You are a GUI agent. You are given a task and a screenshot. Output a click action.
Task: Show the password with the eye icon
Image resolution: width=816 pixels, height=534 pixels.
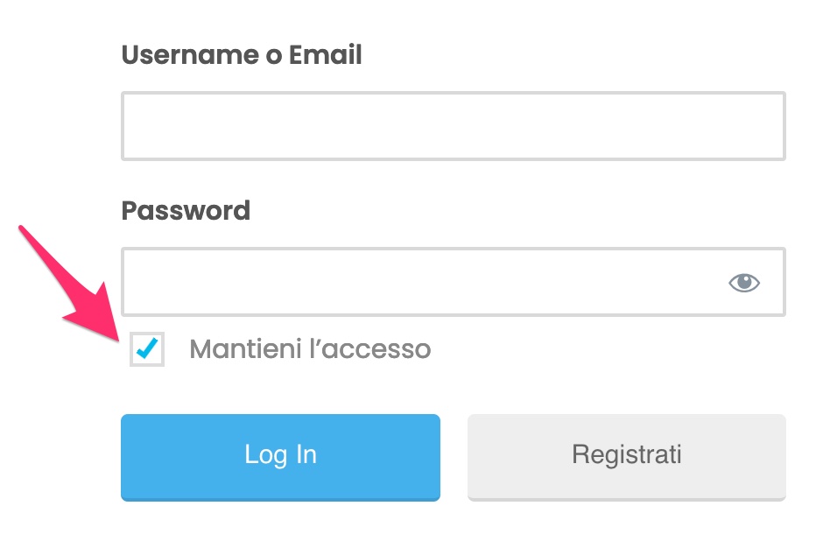[743, 283]
